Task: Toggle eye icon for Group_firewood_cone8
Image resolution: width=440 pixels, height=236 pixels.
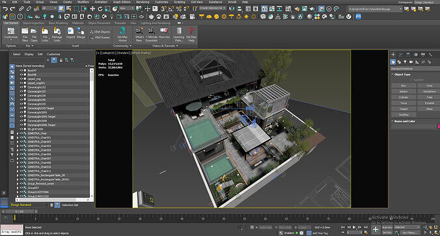Action: click(x=21, y=183)
